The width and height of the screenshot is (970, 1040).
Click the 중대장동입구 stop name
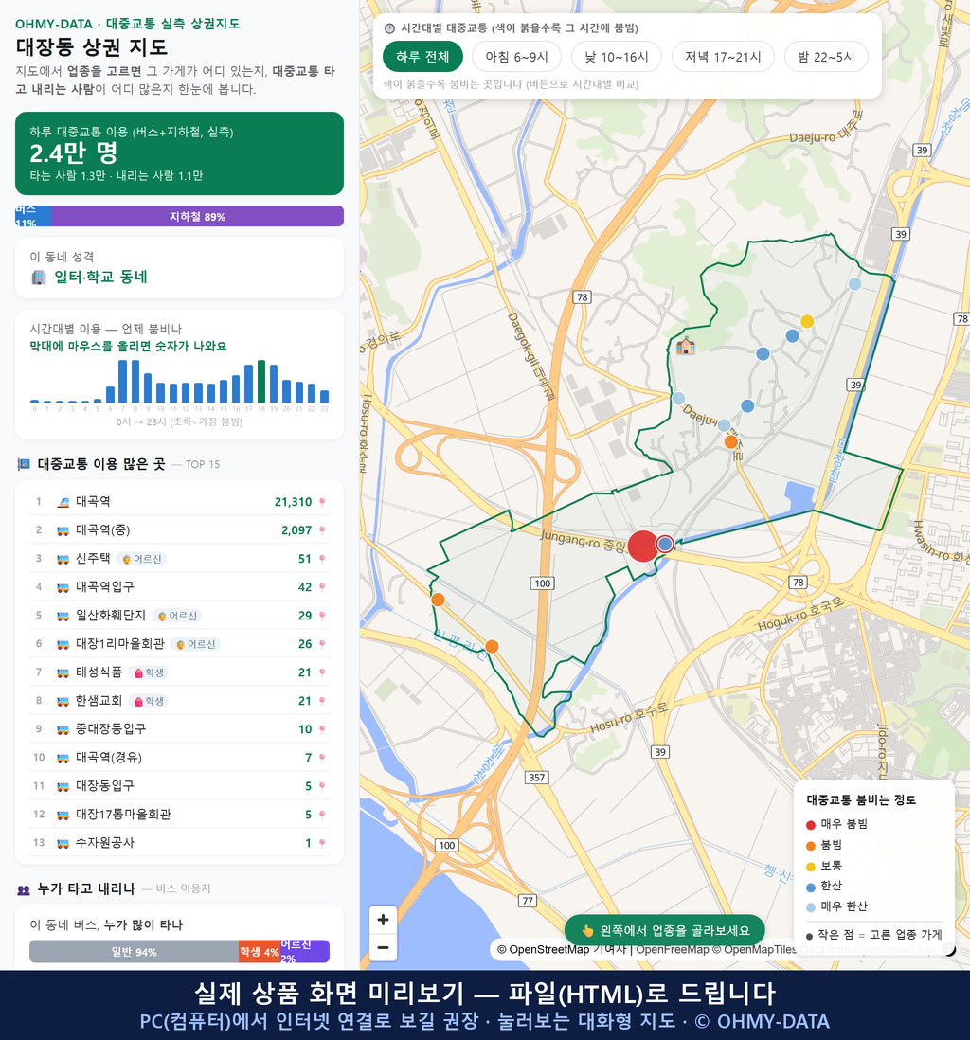(111, 729)
